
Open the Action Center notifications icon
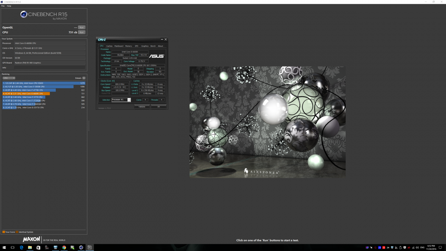click(x=440, y=247)
